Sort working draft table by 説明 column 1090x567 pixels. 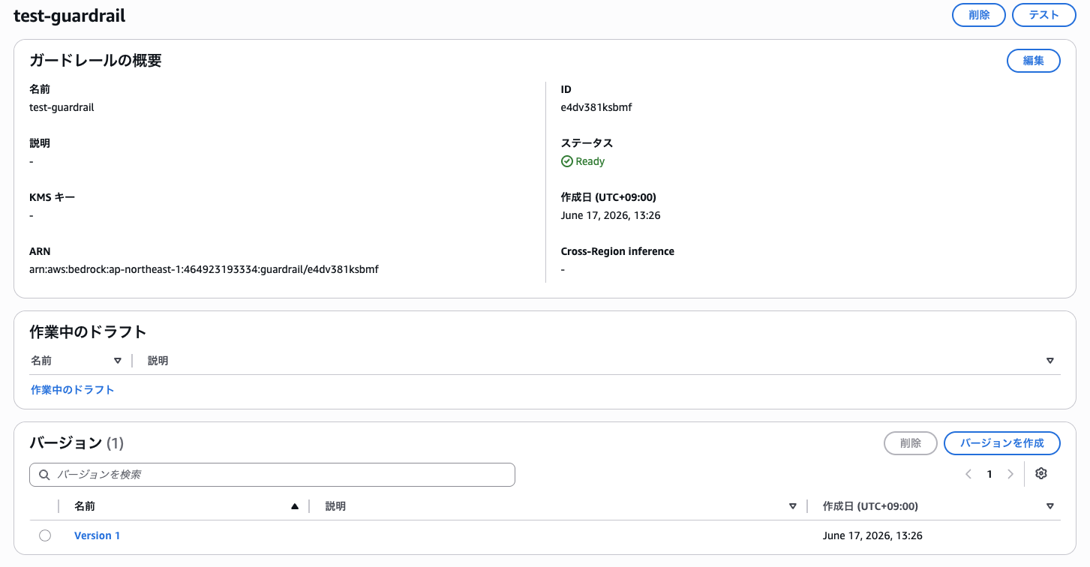tap(1050, 361)
